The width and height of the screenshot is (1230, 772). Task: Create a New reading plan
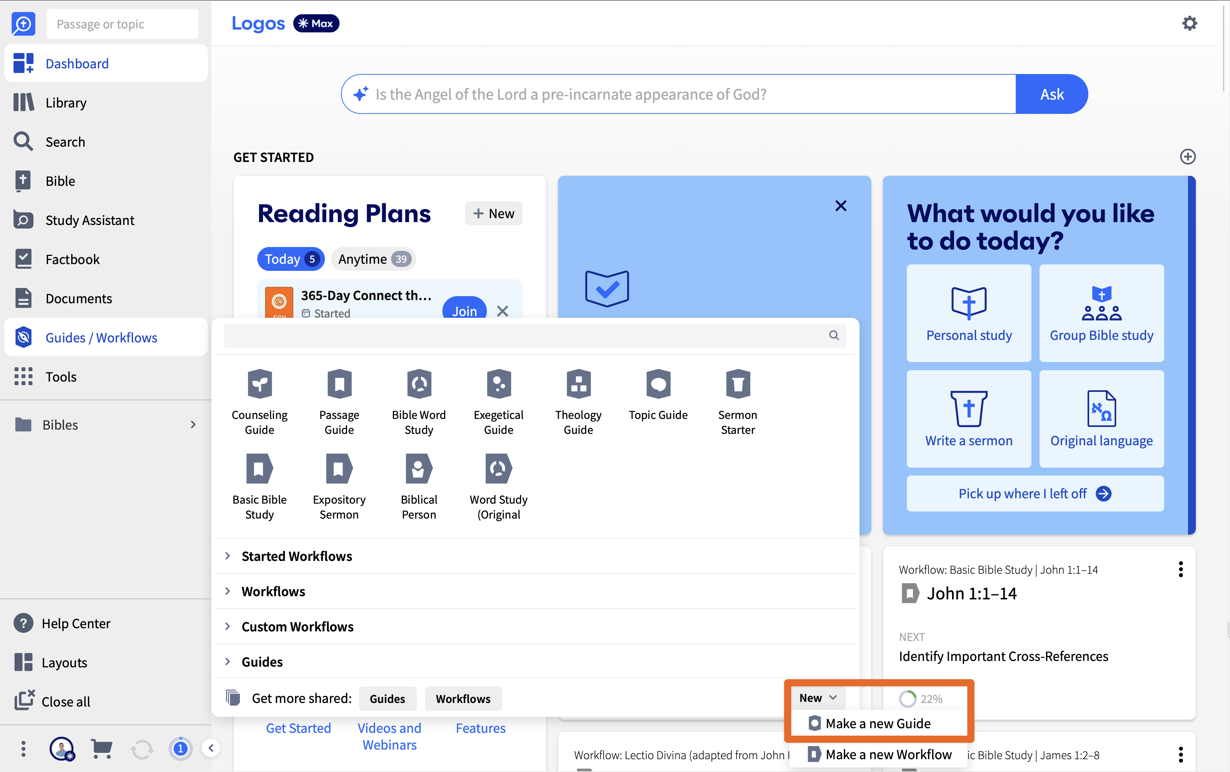click(493, 214)
